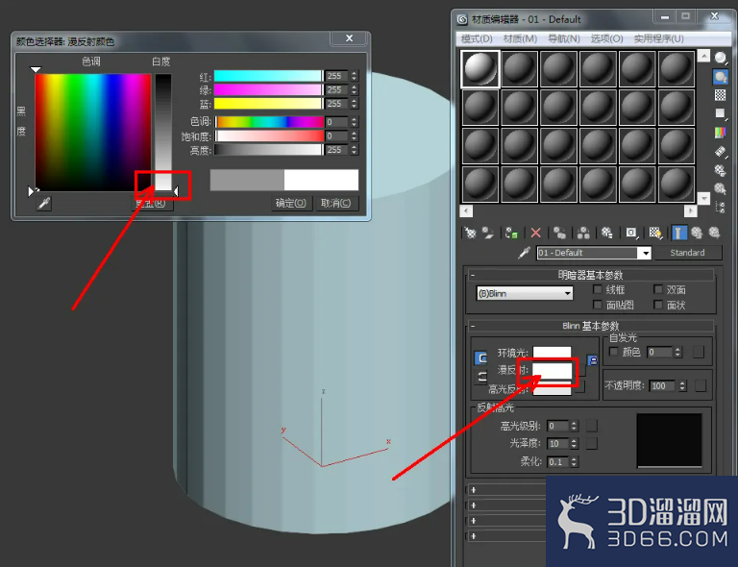
Task: Click Sample UV Tiling icon
Action: click(720, 113)
